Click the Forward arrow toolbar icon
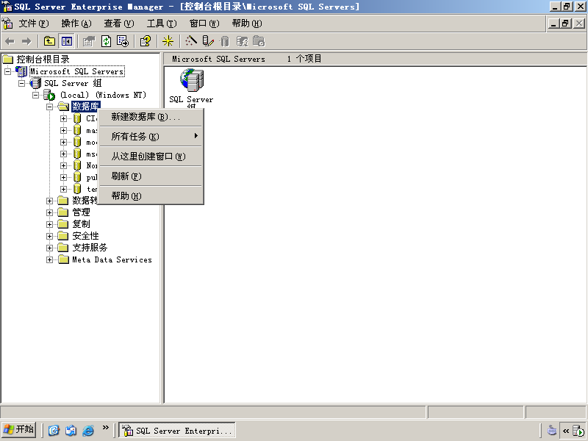Image resolution: width=588 pixels, height=441 pixels. pyautogui.click(x=26, y=41)
